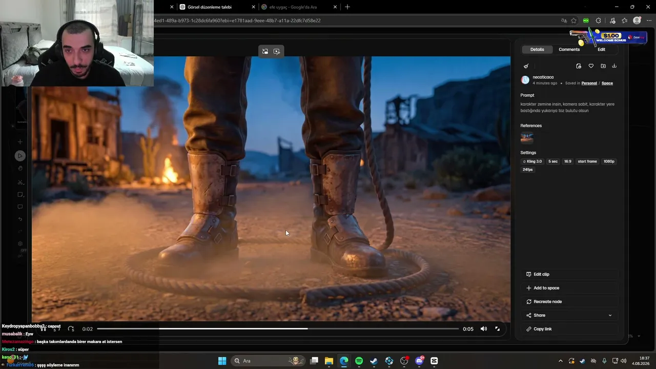
Task: Click the plus icon in left sidebar
Action: [x=20, y=142]
